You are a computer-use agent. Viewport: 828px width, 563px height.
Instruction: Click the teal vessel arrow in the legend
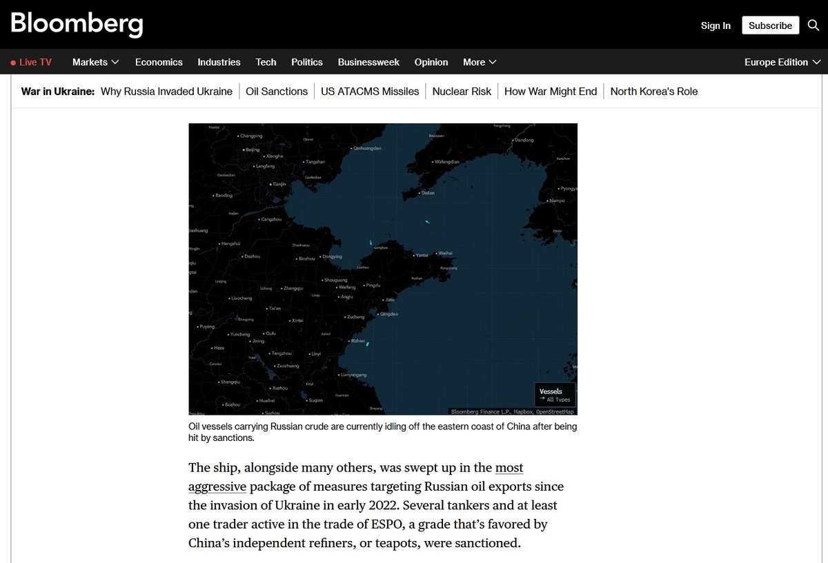pyautogui.click(x=542, y=398)
